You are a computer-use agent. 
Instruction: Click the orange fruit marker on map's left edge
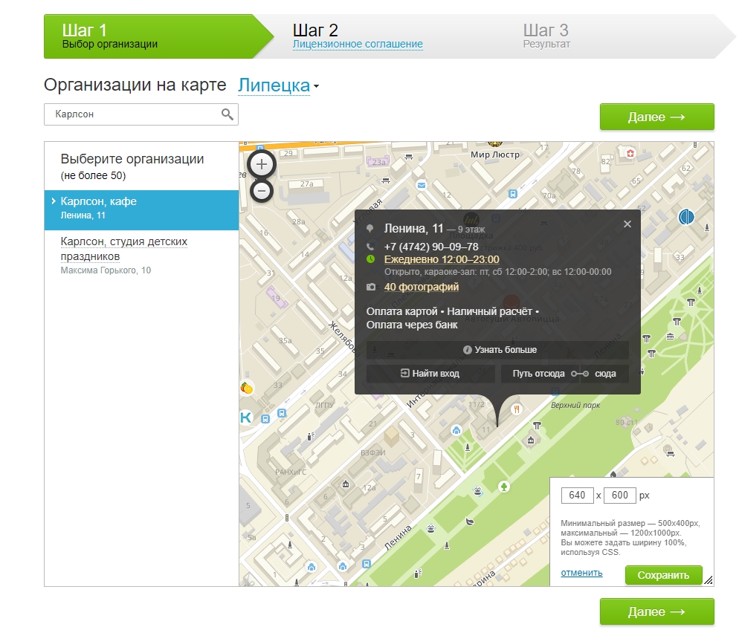[248, 387]
